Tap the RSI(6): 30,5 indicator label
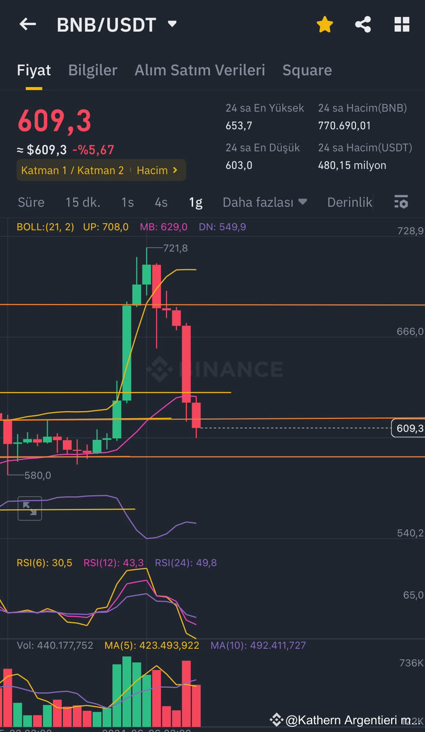The height and width of the screenshot is (732, 425). pos(44,563)
